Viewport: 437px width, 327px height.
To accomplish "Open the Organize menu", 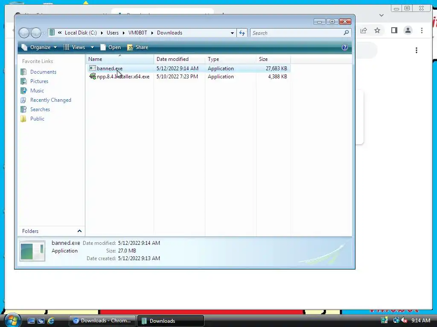I will tap(39, 47).
